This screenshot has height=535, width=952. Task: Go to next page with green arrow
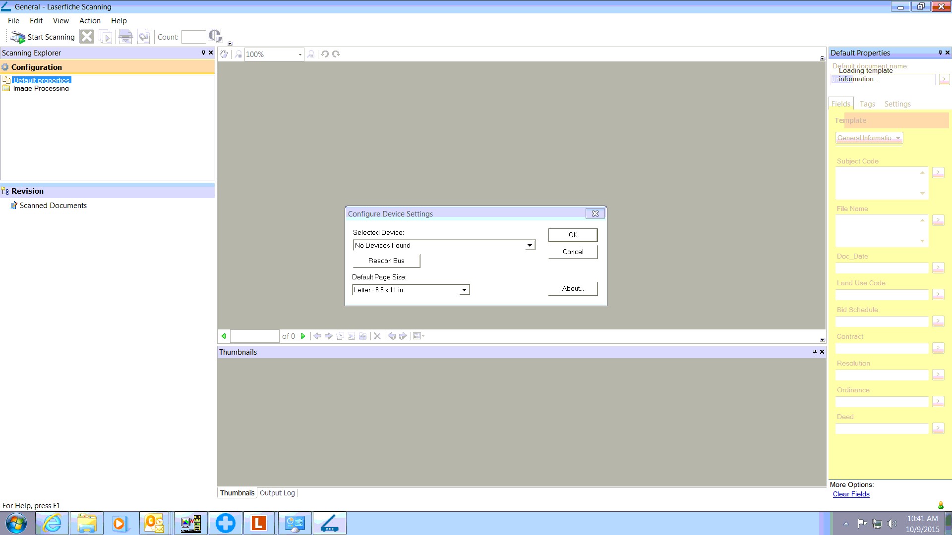coord(303,336)
